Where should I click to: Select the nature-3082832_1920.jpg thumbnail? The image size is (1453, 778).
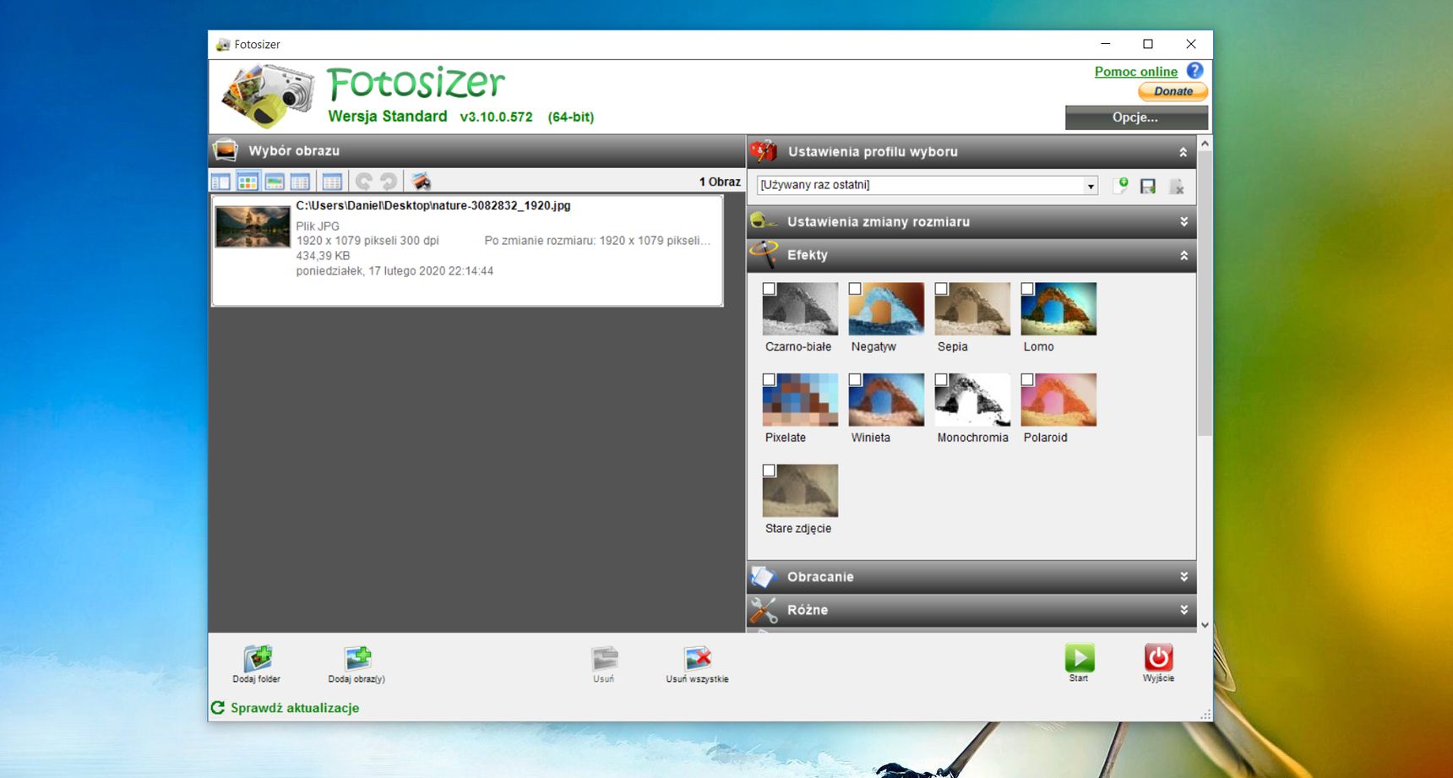click(253, 226)
